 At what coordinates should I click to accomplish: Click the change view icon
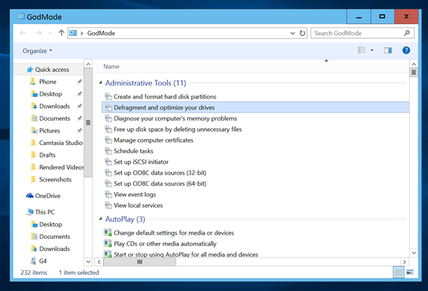[362, 50]
